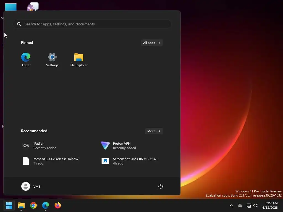Click the All apps button
The image size is (283, 212).
coord(152,43)
